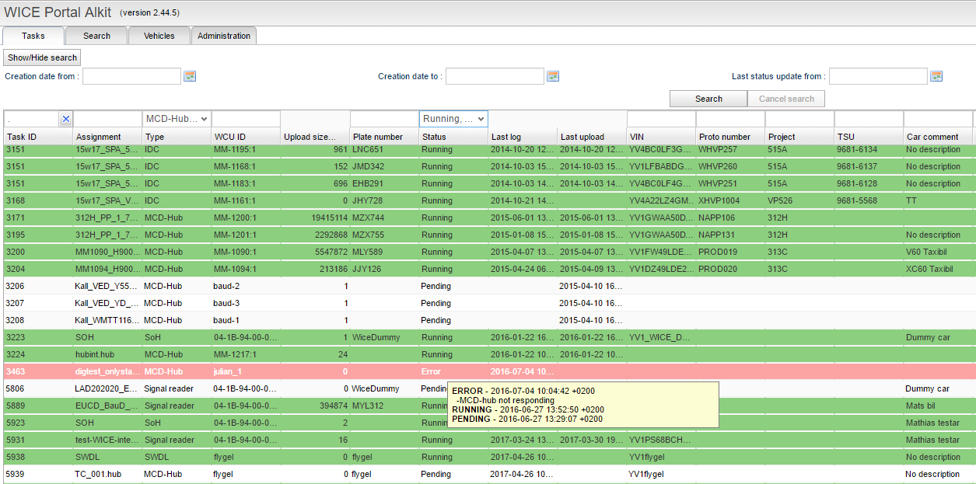Image resolution: width=976 pixels, height=484 pixels.
Task: Click the Assignment column filter box
Action: tap(107, 119)
